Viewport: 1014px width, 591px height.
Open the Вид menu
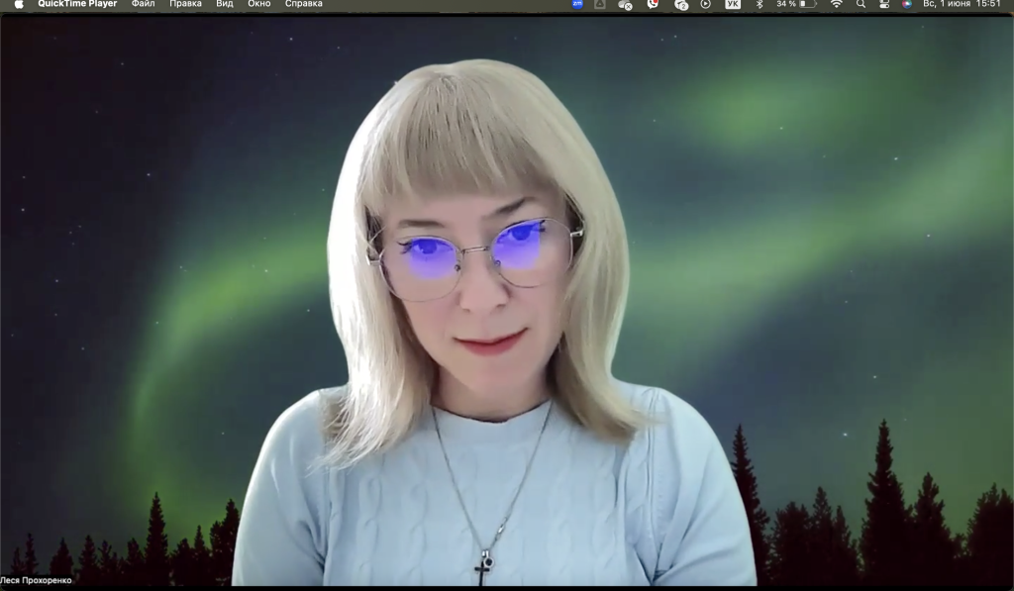225,4
